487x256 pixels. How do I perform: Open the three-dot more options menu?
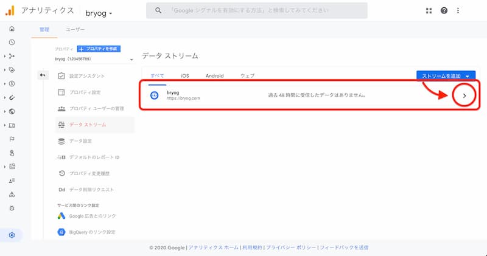pyautogui.click(x=458, y=10)
